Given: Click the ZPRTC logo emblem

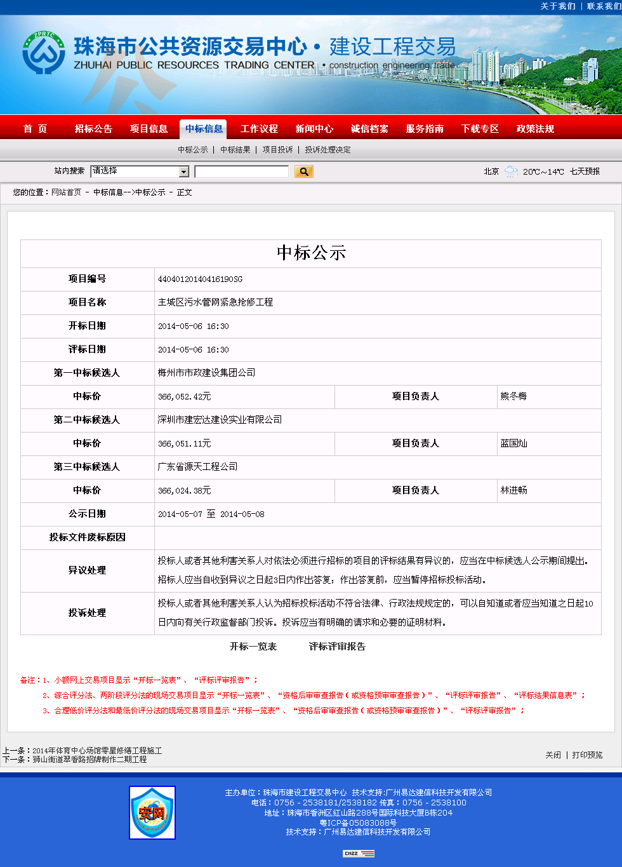Looking at the screenshot, I should point(44,53).
